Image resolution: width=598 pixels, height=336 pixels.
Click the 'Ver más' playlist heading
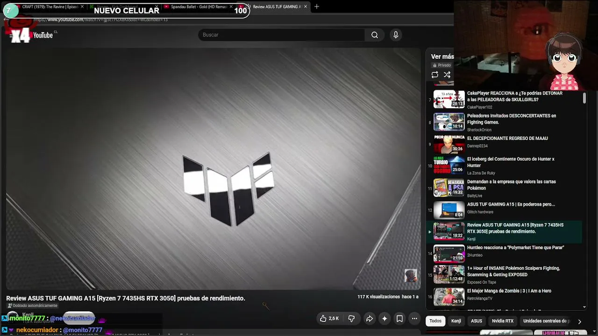click(442, 56)
